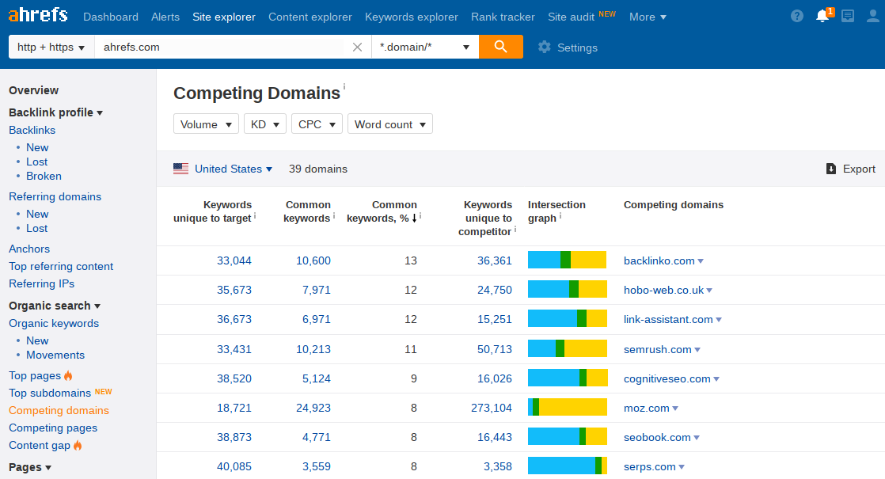Open the Volume filter dropdown

pyautogui.click(x=206, y=124)
